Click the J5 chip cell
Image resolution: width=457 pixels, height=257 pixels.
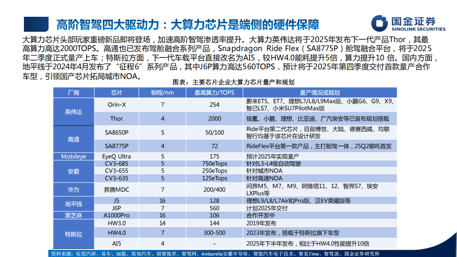(x=116, y=201)
